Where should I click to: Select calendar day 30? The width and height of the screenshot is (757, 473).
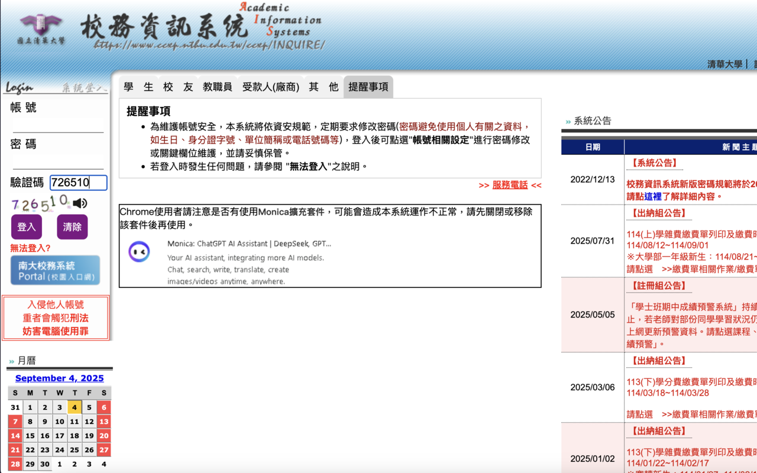coord(44,464)
